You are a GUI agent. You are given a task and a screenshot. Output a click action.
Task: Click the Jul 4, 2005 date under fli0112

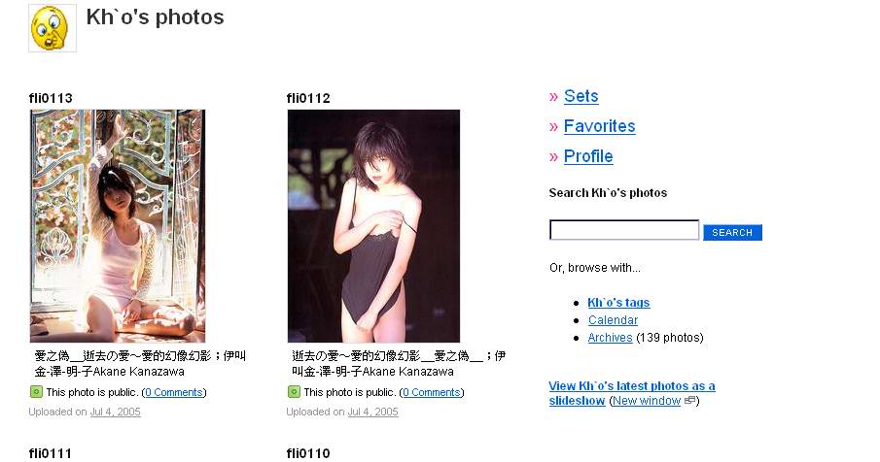point(372,412)
